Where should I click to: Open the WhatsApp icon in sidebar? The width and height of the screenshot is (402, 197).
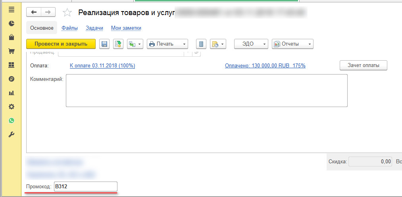click(12, 120)
